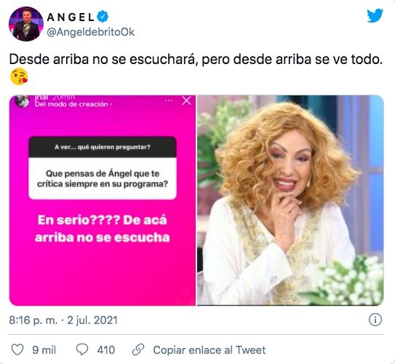The width and height of the screenshot is (395, 364).
Task: Open the story three-dots menu
Action: pyautogui.click(x=169, y=100)
